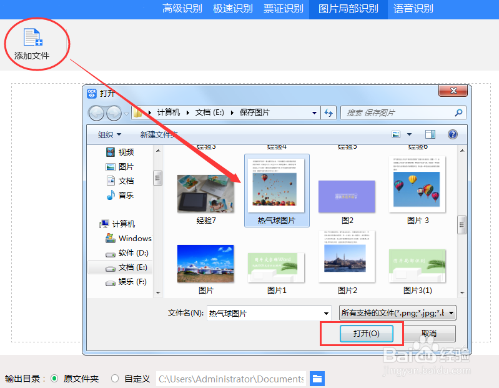499x388 pixels.
Task: Select 音乐 in the navigation pane
Action: [x=120, y=195]
